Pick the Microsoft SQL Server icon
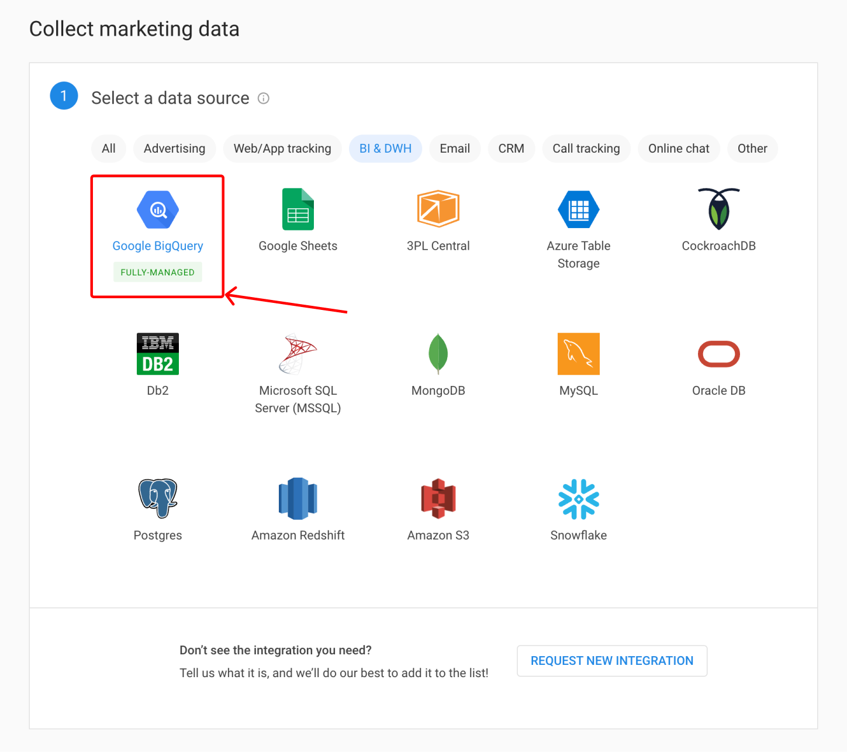 click(298, 354)
